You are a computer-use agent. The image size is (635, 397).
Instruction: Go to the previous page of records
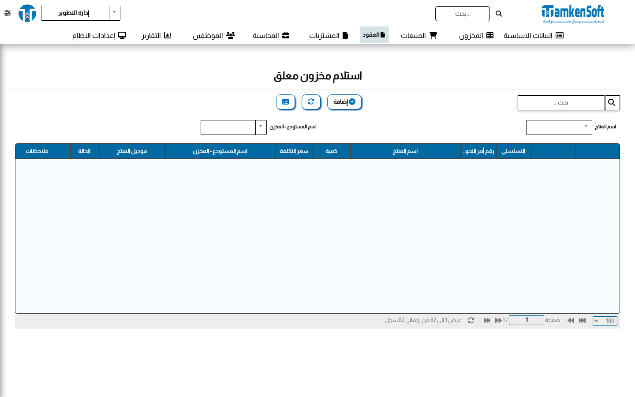click(571, 320)
